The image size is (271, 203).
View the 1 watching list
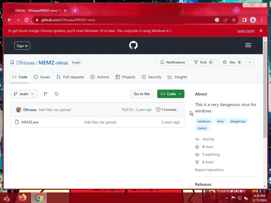tap(207, 154)
